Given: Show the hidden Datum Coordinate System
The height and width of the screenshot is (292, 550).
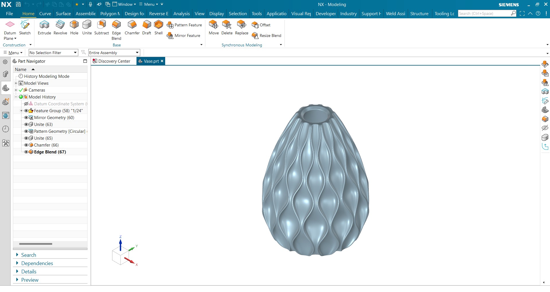Looking at the screenshot, I should (x=26, y=104).
